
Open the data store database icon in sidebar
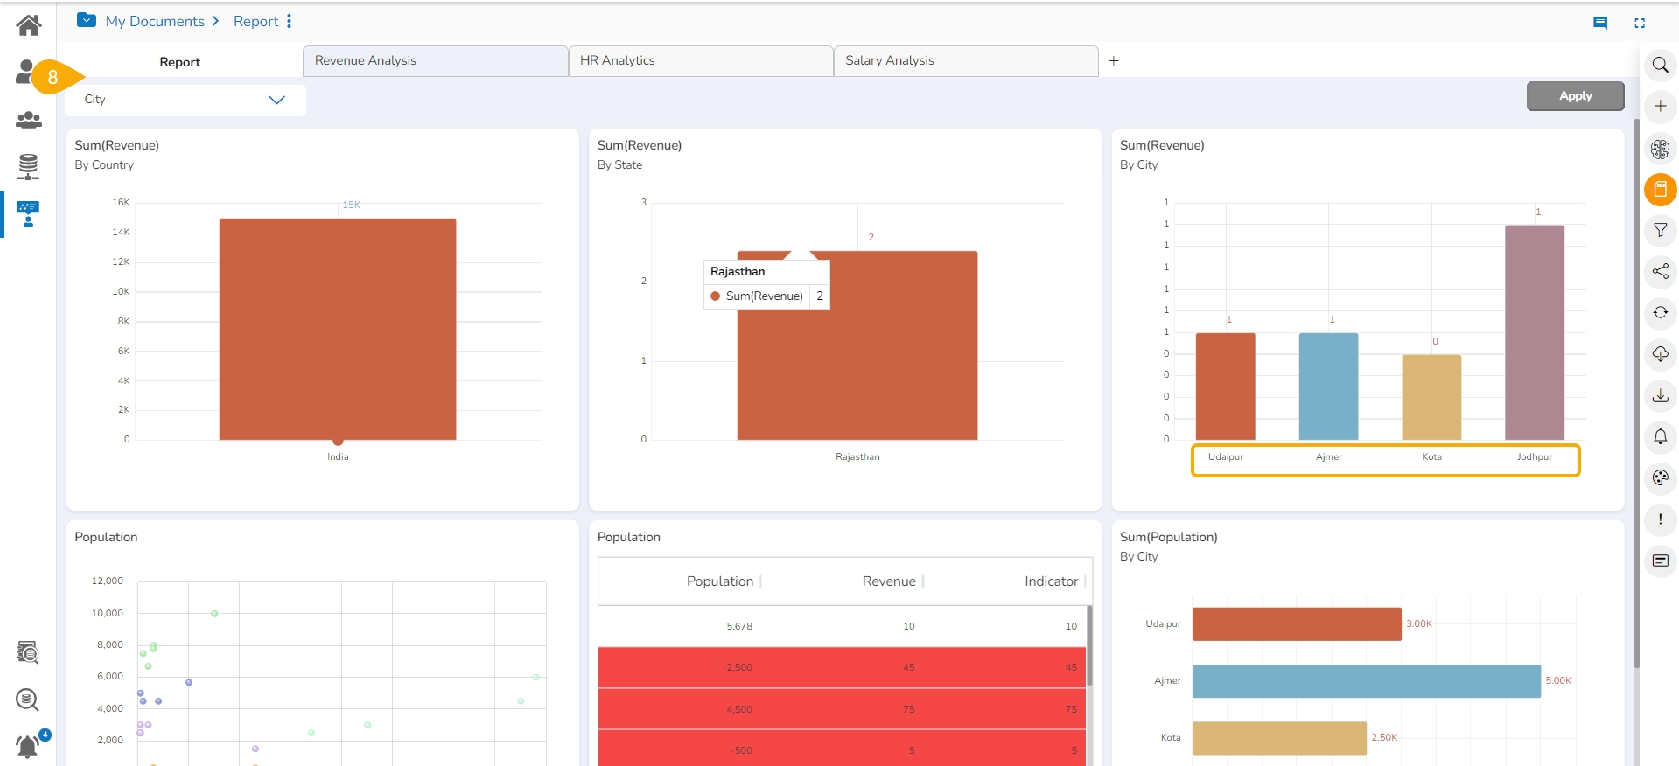28,165
